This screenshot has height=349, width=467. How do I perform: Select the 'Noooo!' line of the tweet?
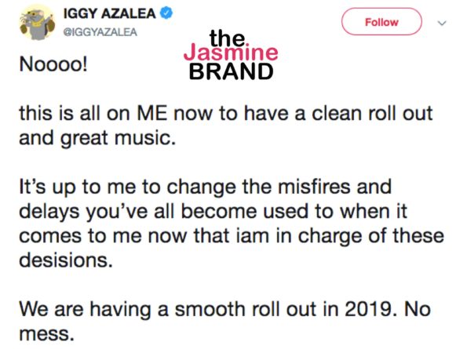pyautogui.click(x=53, y=64)
